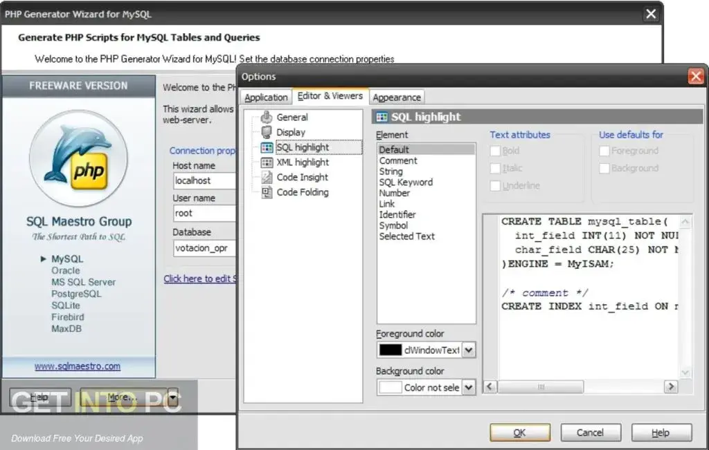This screenshot has height=450, width=709.
Task: Switch to the Appearance tab
Action: (397, 97)
